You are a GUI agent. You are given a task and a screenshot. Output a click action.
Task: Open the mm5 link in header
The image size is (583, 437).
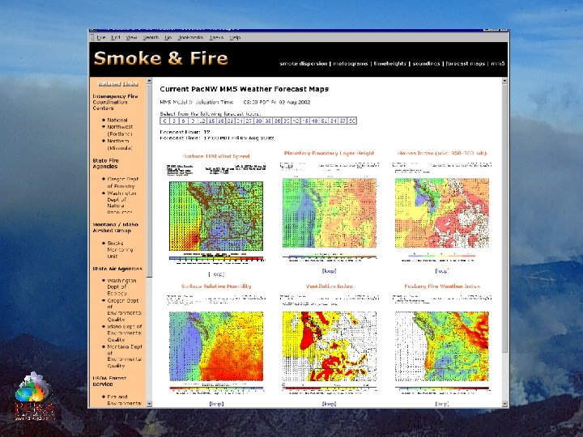(x=497, y=64)
